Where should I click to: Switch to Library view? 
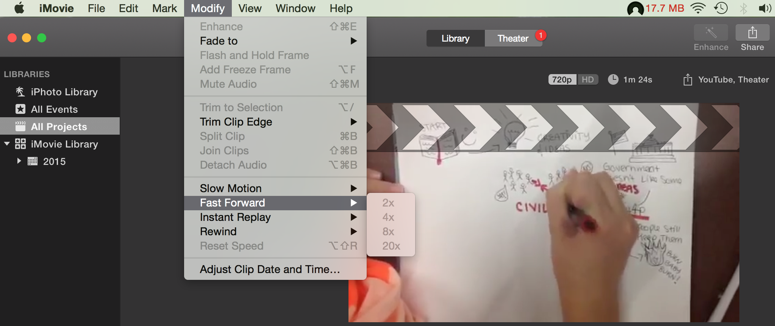[455, 39]
